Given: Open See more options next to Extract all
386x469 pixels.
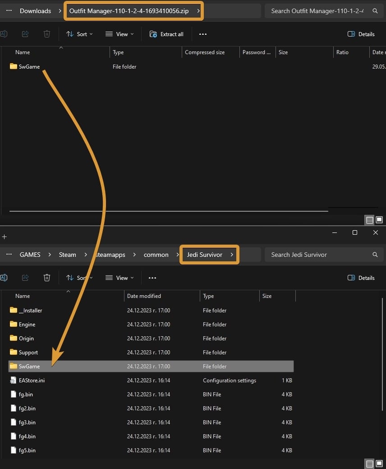Looking at the screenshot, I should [x=203, y=34].
